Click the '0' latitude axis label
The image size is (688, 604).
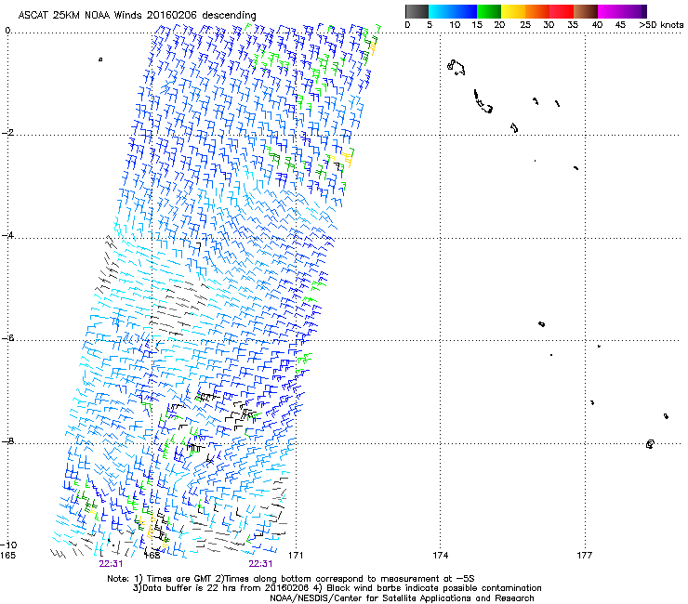7,31
